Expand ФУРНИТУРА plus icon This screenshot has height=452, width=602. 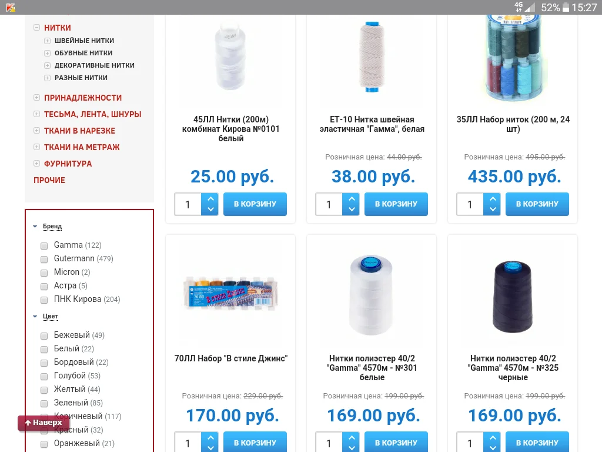coord(37,164)
